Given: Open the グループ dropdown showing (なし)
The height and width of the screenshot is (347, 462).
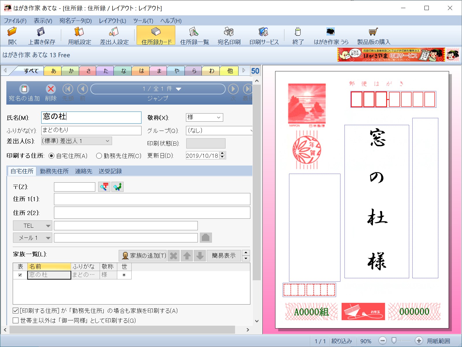Looking at the screenshot, I should click(x=250, y=131).
